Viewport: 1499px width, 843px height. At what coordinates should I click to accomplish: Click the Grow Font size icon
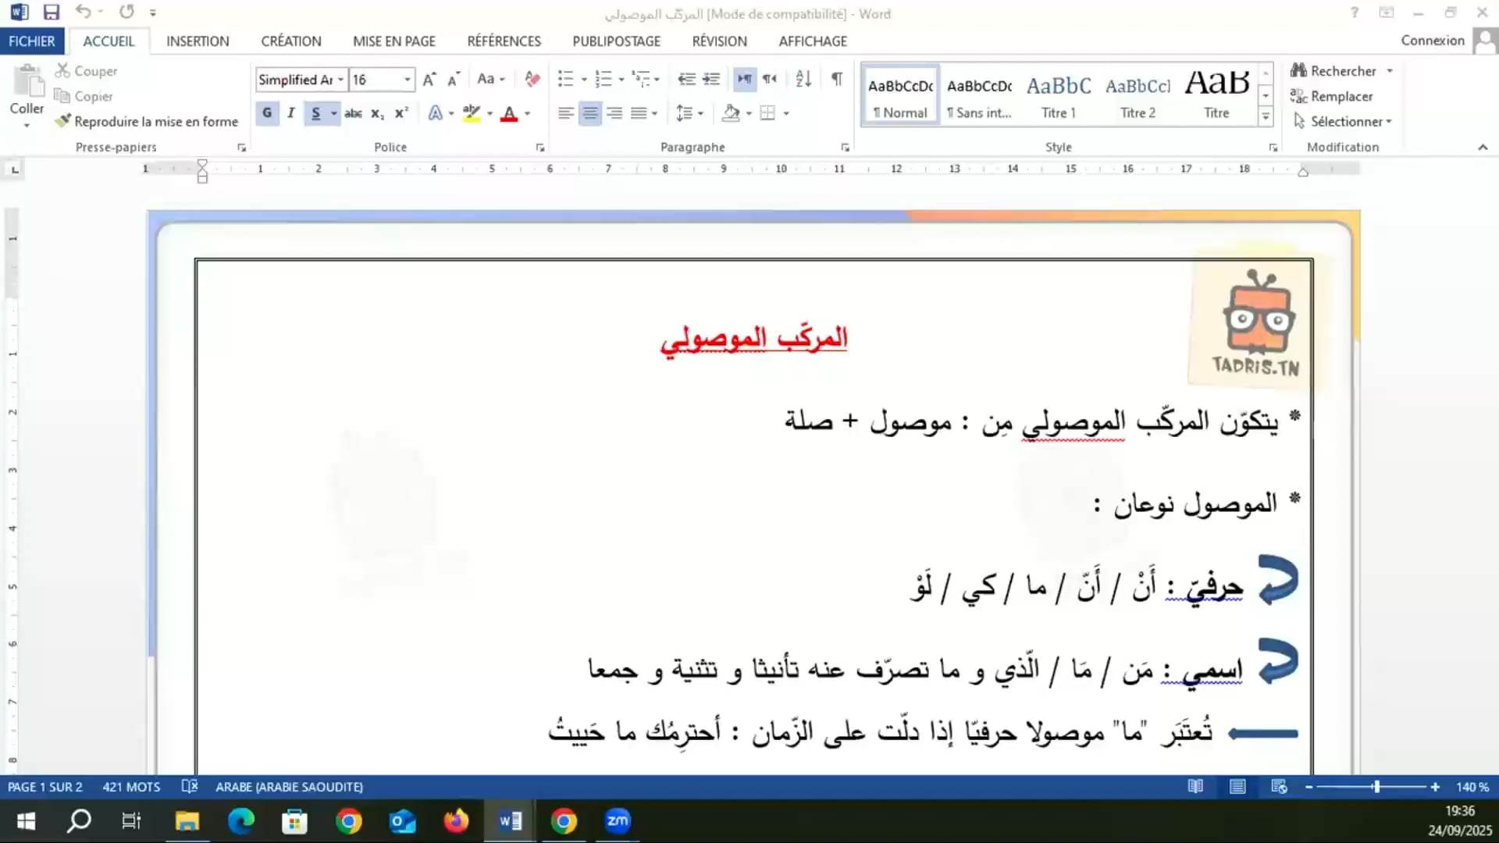tap(429, 79)
